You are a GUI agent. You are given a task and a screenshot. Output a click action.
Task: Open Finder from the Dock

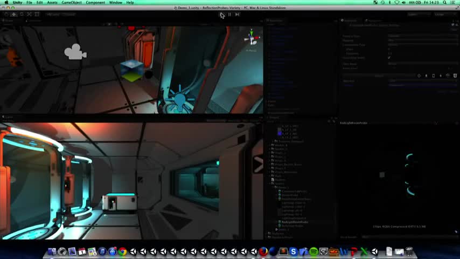[x=52, y=251]
